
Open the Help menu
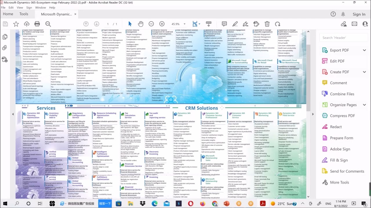pyautogui.click(x=52, y=8)
